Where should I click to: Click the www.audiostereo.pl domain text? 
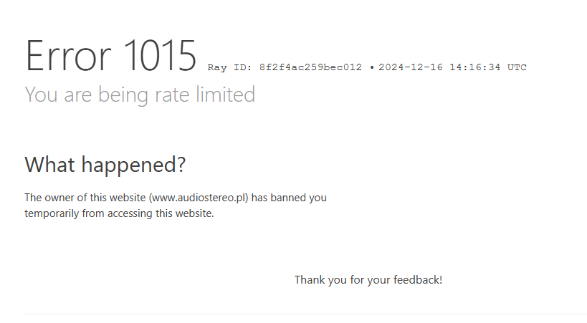tap(199, 198)
